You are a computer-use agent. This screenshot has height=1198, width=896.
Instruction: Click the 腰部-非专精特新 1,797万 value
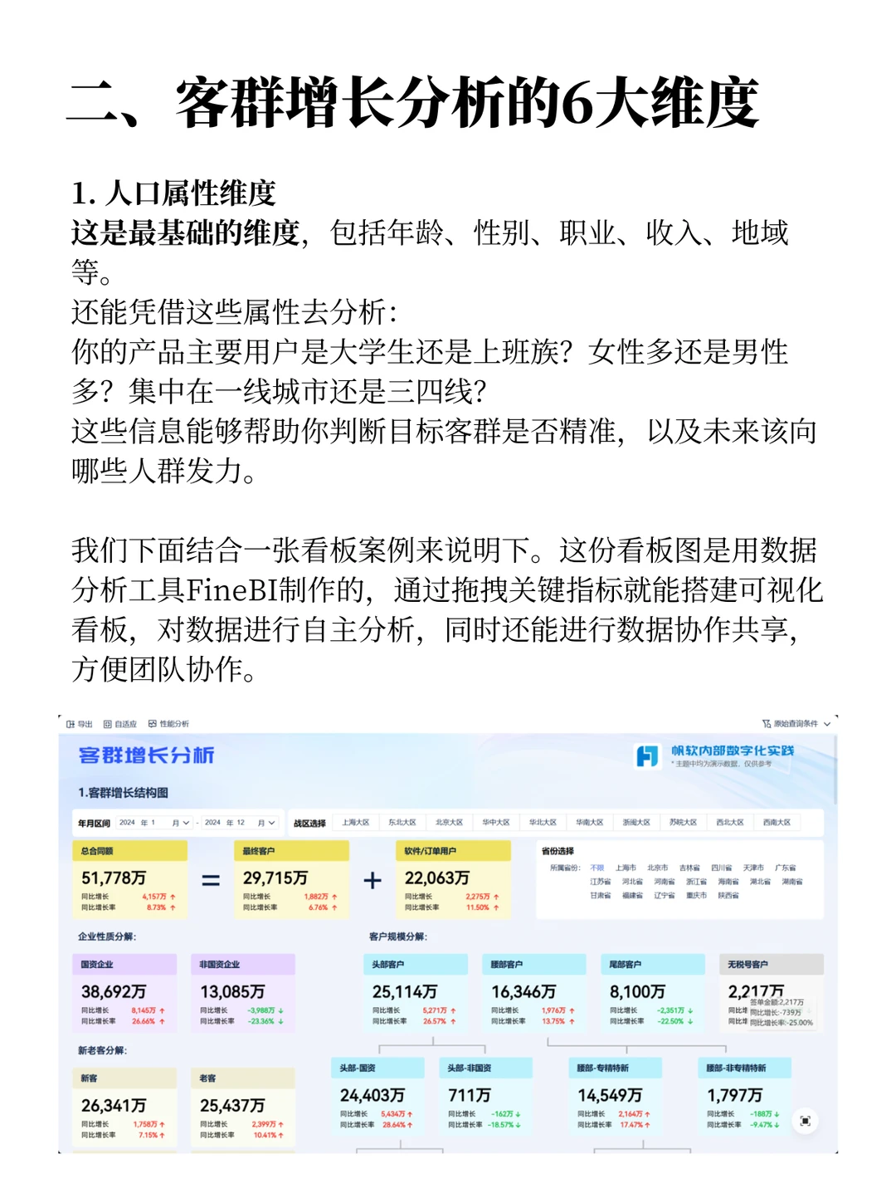tap(735, 1095)
